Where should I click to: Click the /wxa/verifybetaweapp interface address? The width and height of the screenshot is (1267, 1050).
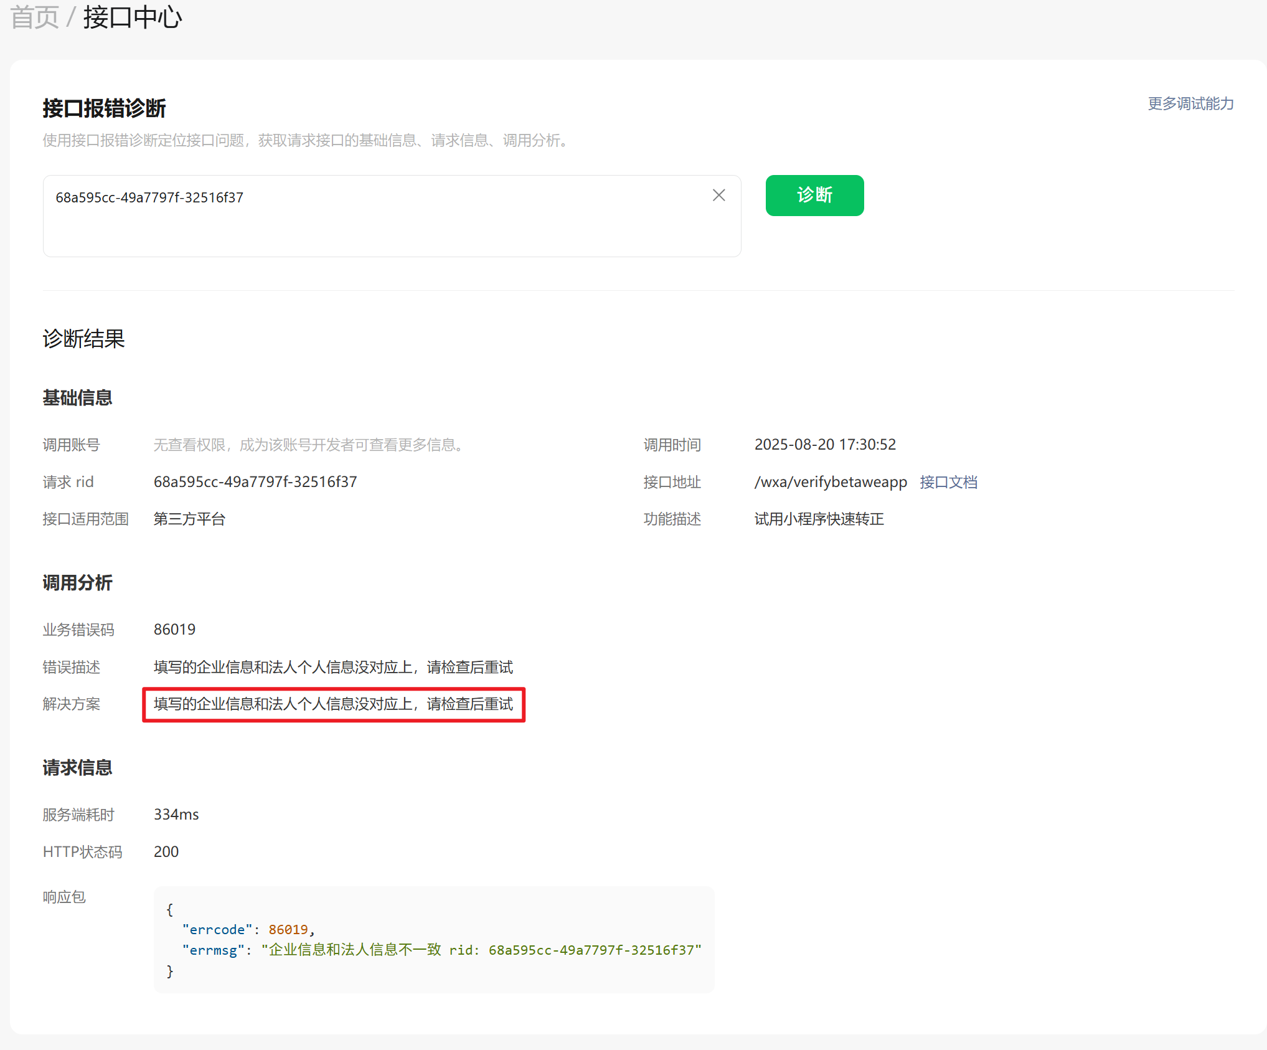click(830, 482)
